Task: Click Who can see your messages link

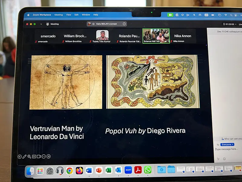Action: click(x=231, y=139)
